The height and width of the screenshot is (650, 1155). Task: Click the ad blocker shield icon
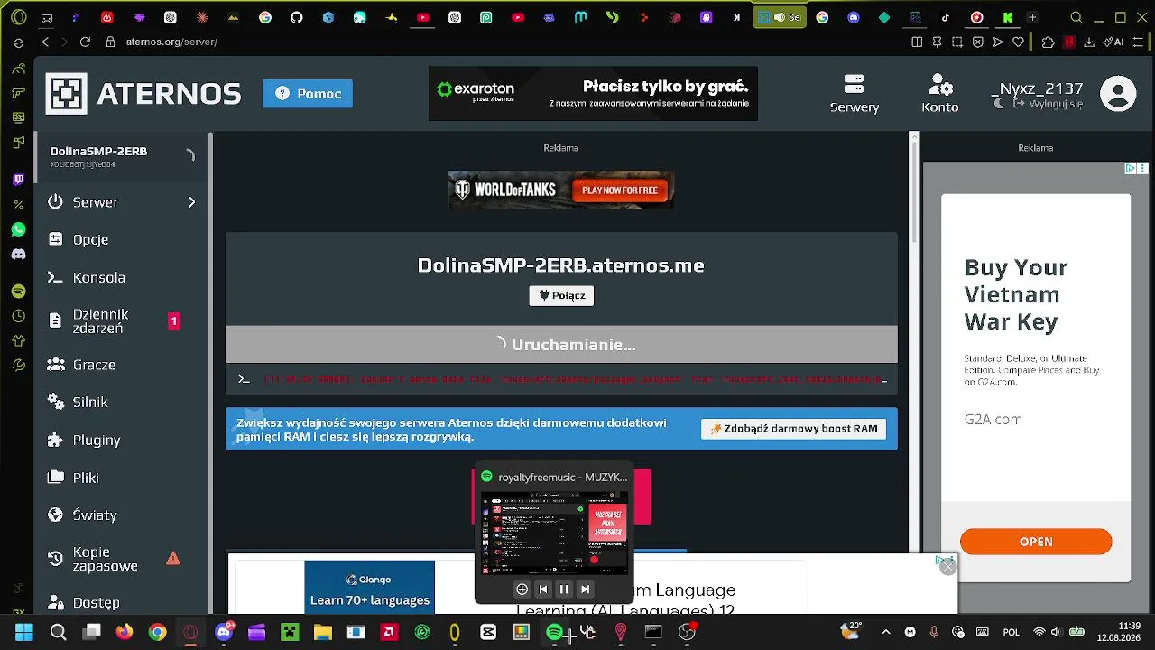978,42
